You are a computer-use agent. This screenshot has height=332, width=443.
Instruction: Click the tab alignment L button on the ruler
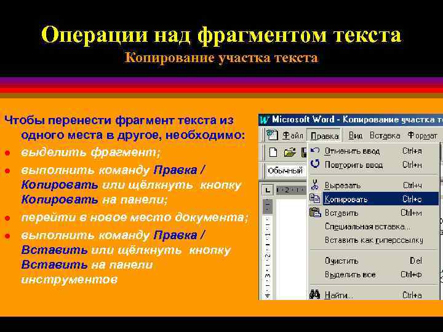[267, 190]
